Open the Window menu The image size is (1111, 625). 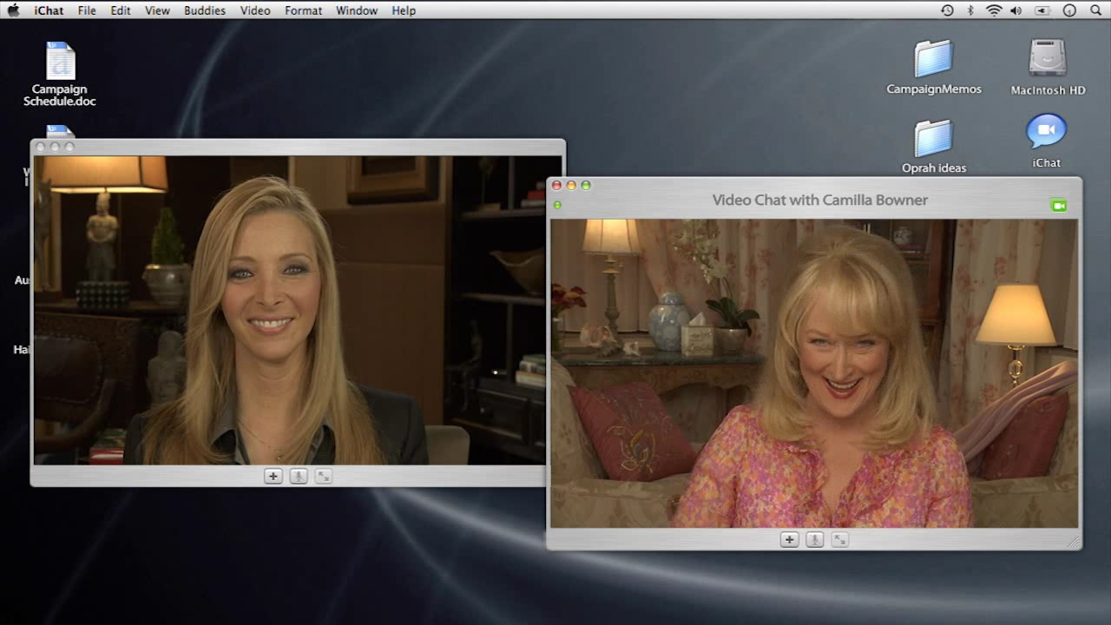357,10
